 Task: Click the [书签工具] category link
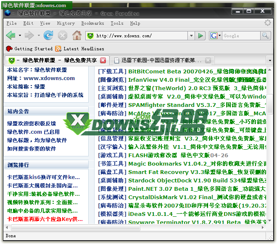coord(112,164)
